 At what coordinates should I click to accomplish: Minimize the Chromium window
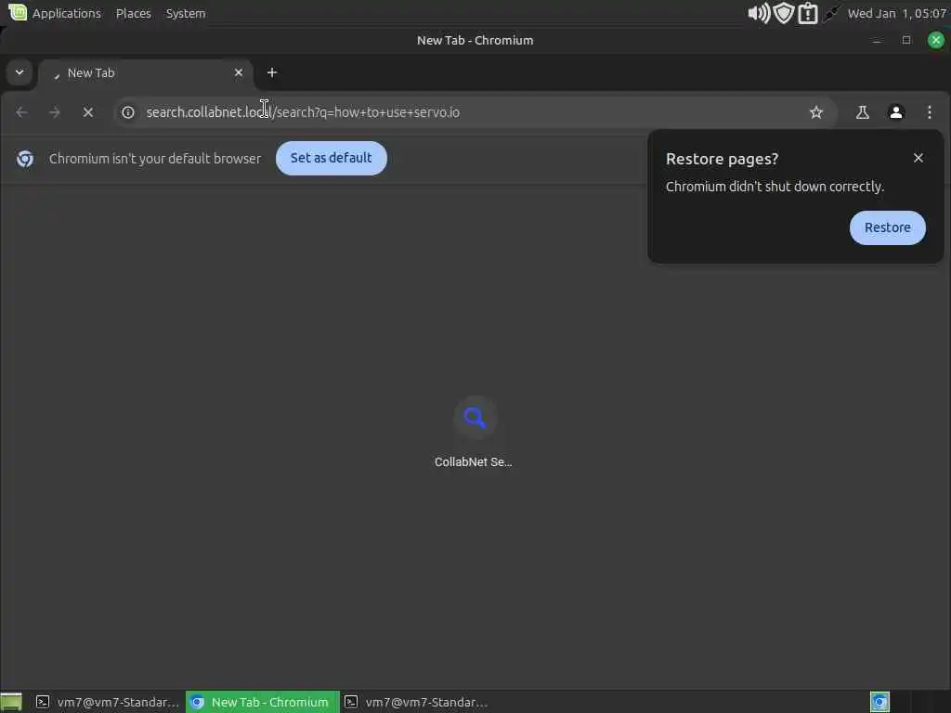(x=877, y=41)
